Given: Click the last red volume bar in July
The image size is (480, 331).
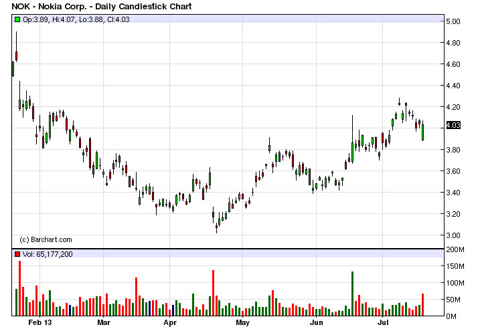Looking at the screenshot, I should click(x=422, y=305).
